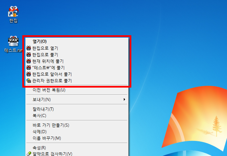The image size is (227, 156).
Task: Select 바로 가기 만들기(S)
Action: click(77, 125)
